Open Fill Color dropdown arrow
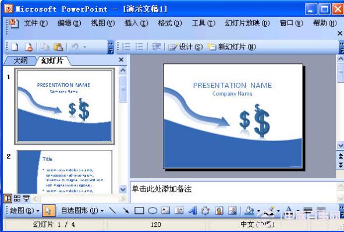344x232 pixels. (258, 211)
